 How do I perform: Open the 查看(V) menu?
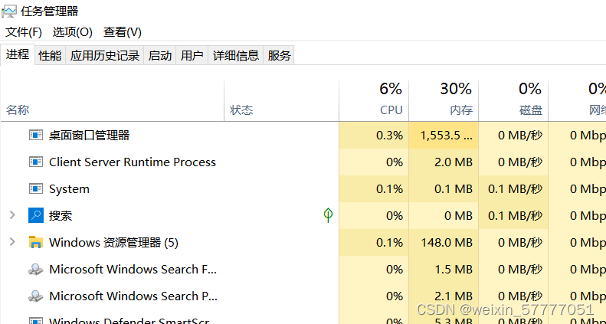tap(122, 32)
